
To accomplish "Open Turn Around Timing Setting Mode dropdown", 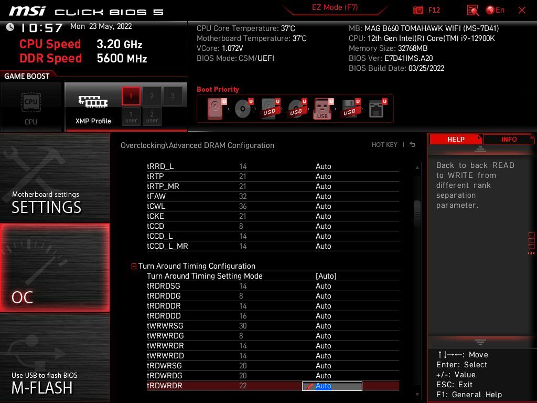I will [x=326, y=276].
